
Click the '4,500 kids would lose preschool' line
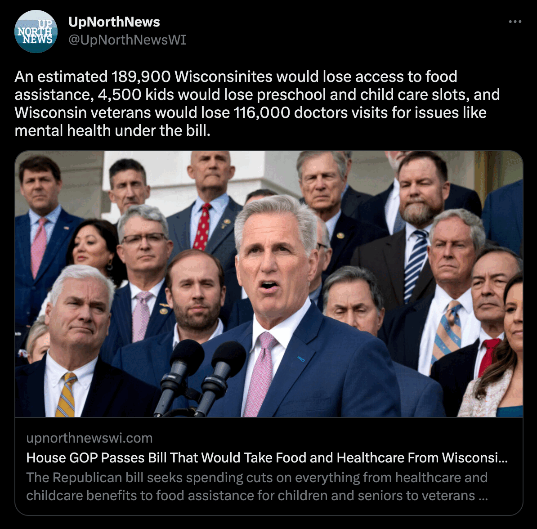coord(257,94)
